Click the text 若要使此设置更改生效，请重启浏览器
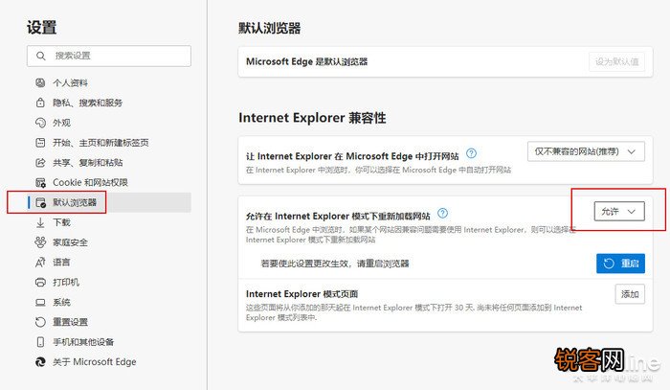This screenshot has width=670, height=390. point(335,264)
